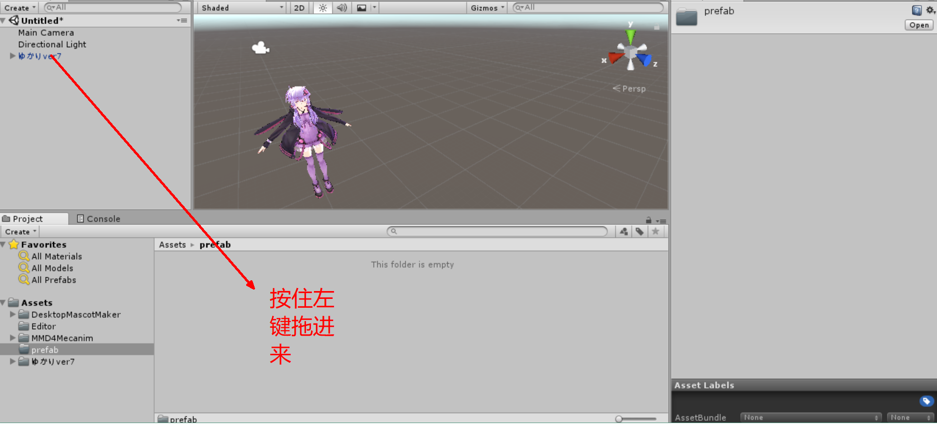Open the Inspector gear settings menu

930,10
